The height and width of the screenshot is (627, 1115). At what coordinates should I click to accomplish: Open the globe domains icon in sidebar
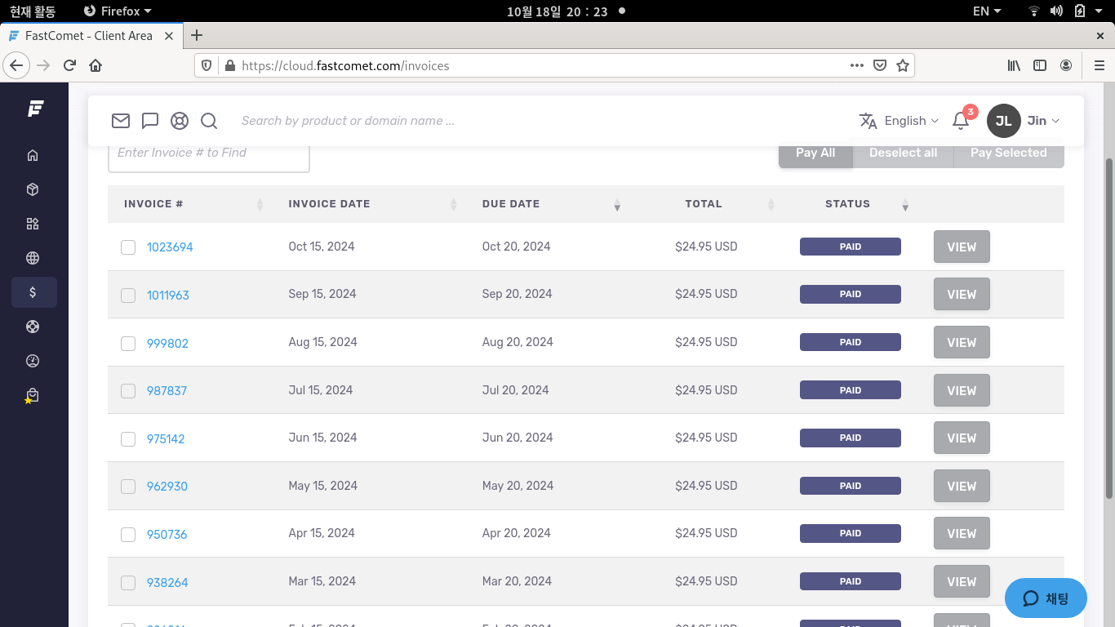click(33, 258)
